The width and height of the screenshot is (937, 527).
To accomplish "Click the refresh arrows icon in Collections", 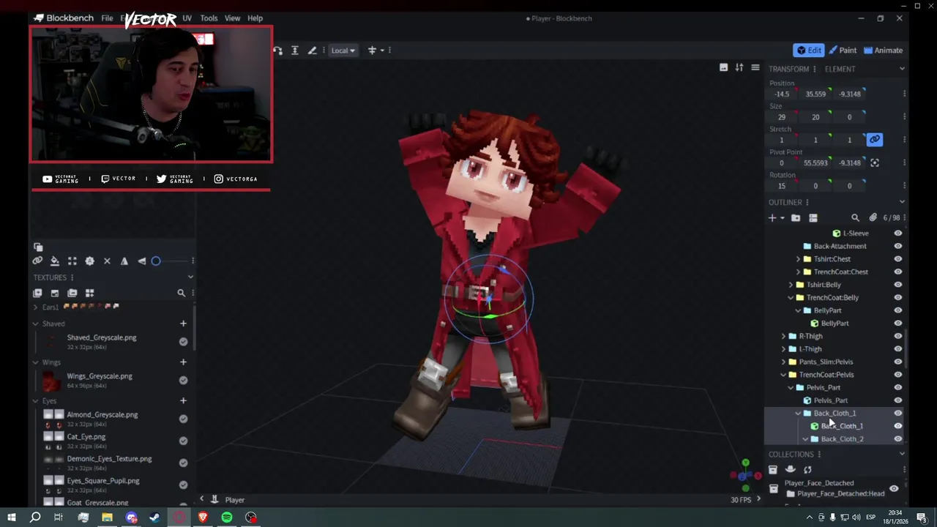I will point(807,469).
